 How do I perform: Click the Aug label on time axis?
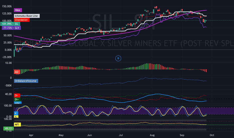point(152,135)
